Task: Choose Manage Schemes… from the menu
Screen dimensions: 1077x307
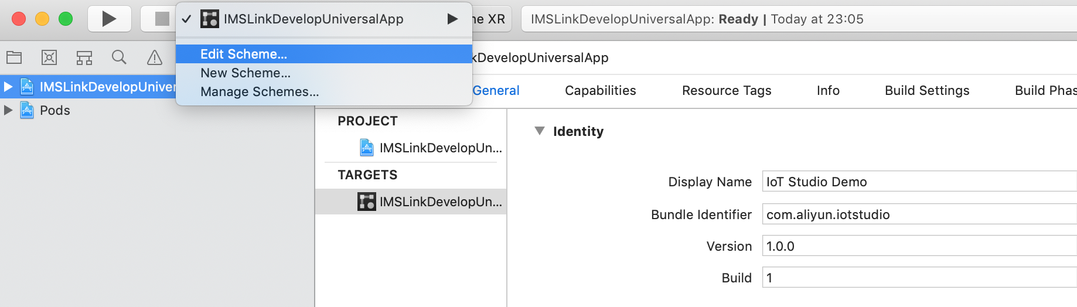Action: 324,91
